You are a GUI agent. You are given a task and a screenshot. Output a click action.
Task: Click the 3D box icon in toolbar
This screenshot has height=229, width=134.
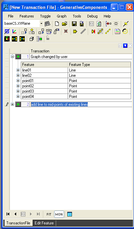[x=32, y=39]
